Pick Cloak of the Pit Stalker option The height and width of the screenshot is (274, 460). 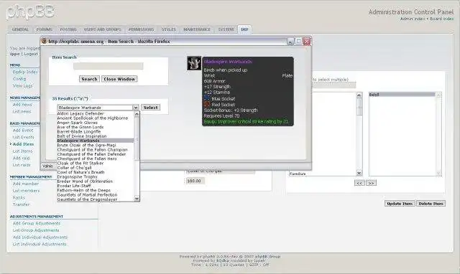96,163
